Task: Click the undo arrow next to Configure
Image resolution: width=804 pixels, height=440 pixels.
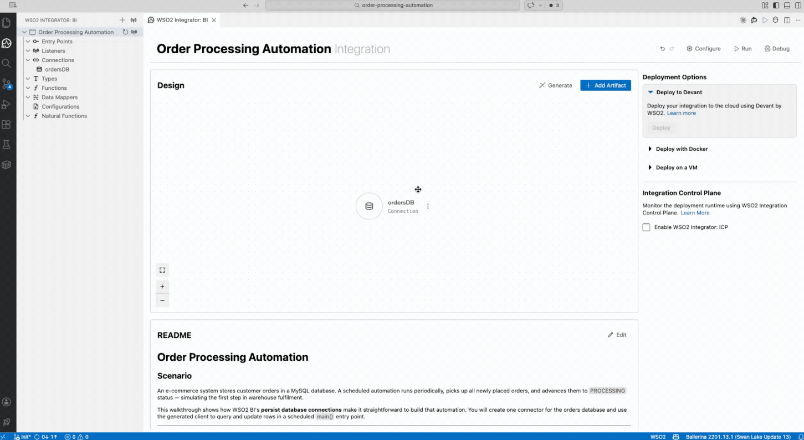Action: (x=662, y=49)
